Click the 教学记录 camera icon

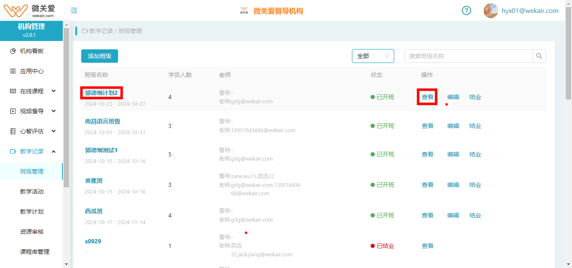[x=13, y=151]
